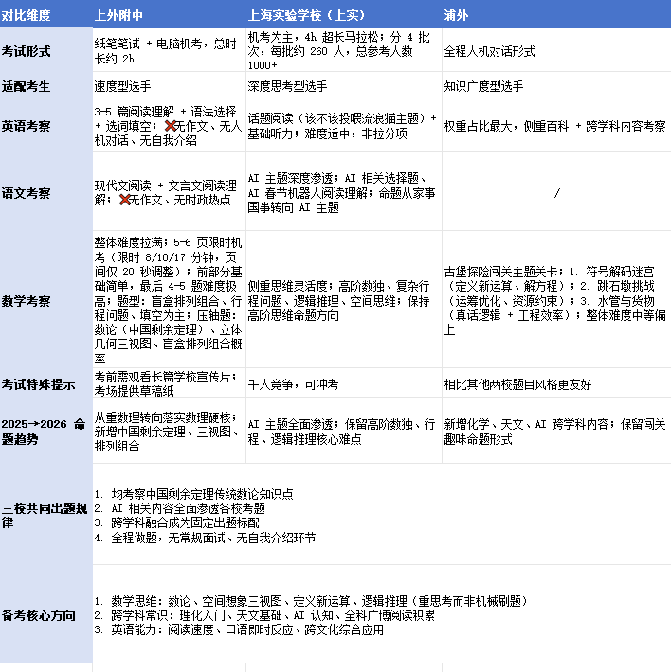This screenshot has height=672, width=671.
Task: Click the cell 古堡探险闯关主题关卡
Action: [556, 299]
